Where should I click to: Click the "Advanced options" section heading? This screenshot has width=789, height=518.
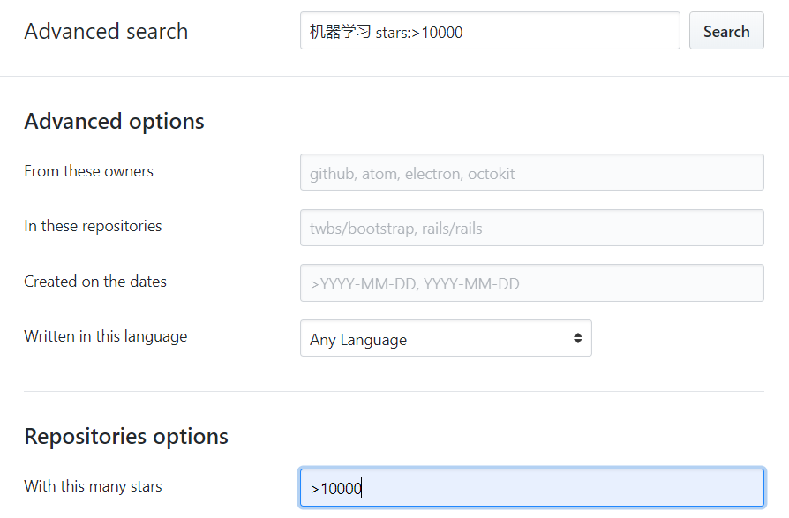pos(114,122)
